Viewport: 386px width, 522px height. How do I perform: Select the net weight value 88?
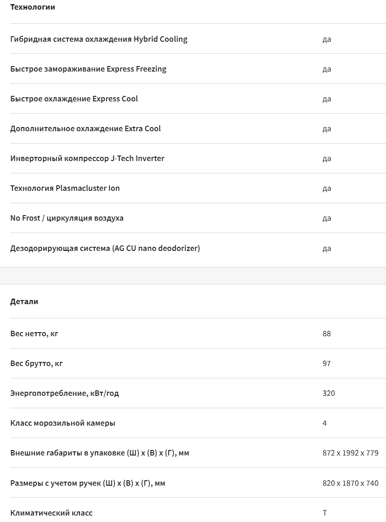click(327, 333)
